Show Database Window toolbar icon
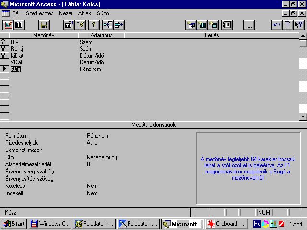Viewport: 307px width, 230px height. (x=227, y=25)
